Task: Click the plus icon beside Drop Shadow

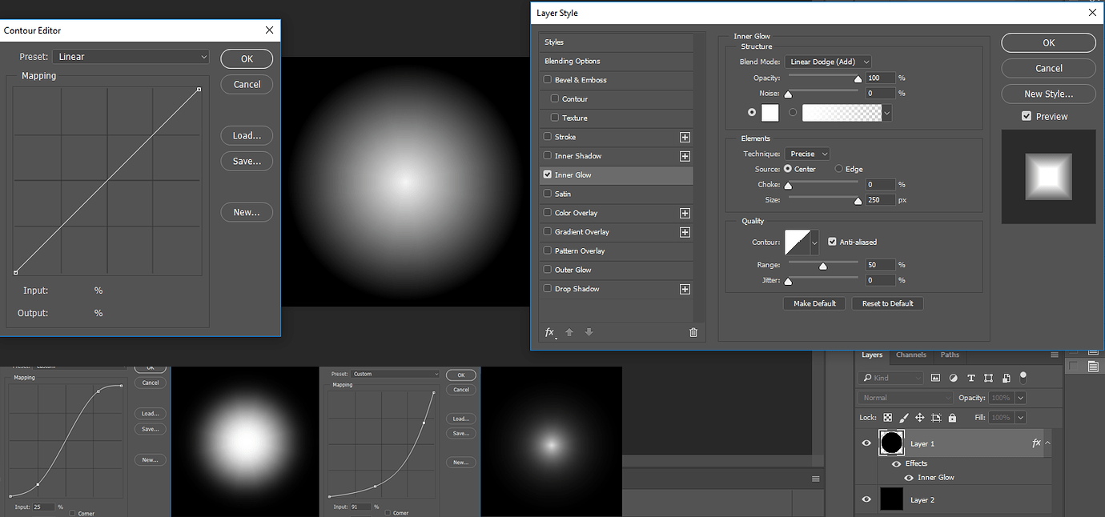Action: pyautogui.click(x=685, y=289)
